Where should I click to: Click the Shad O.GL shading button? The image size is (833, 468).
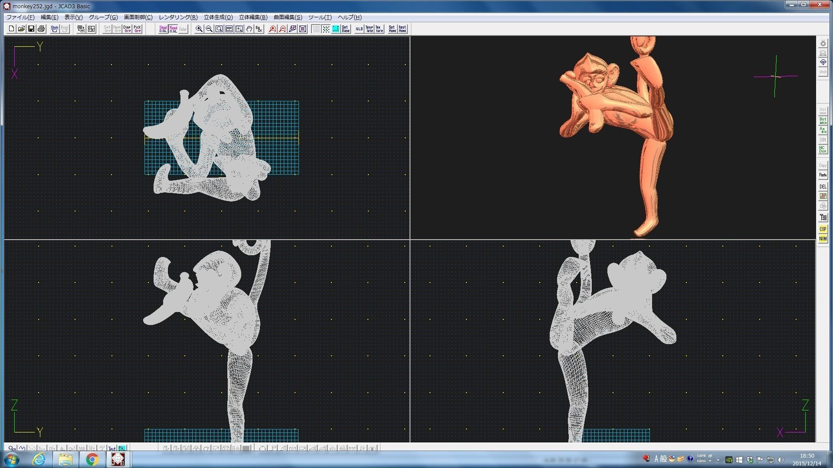pos(163,29)
